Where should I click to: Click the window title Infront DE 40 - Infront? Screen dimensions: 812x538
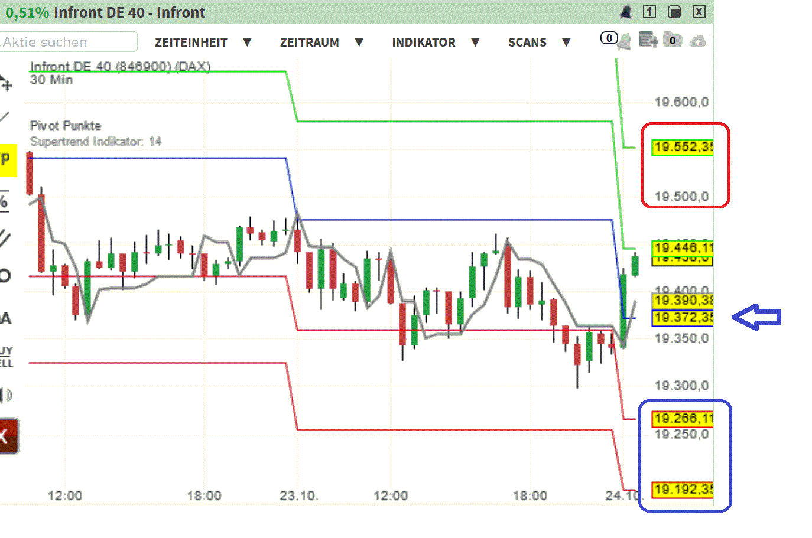[129, 12]
